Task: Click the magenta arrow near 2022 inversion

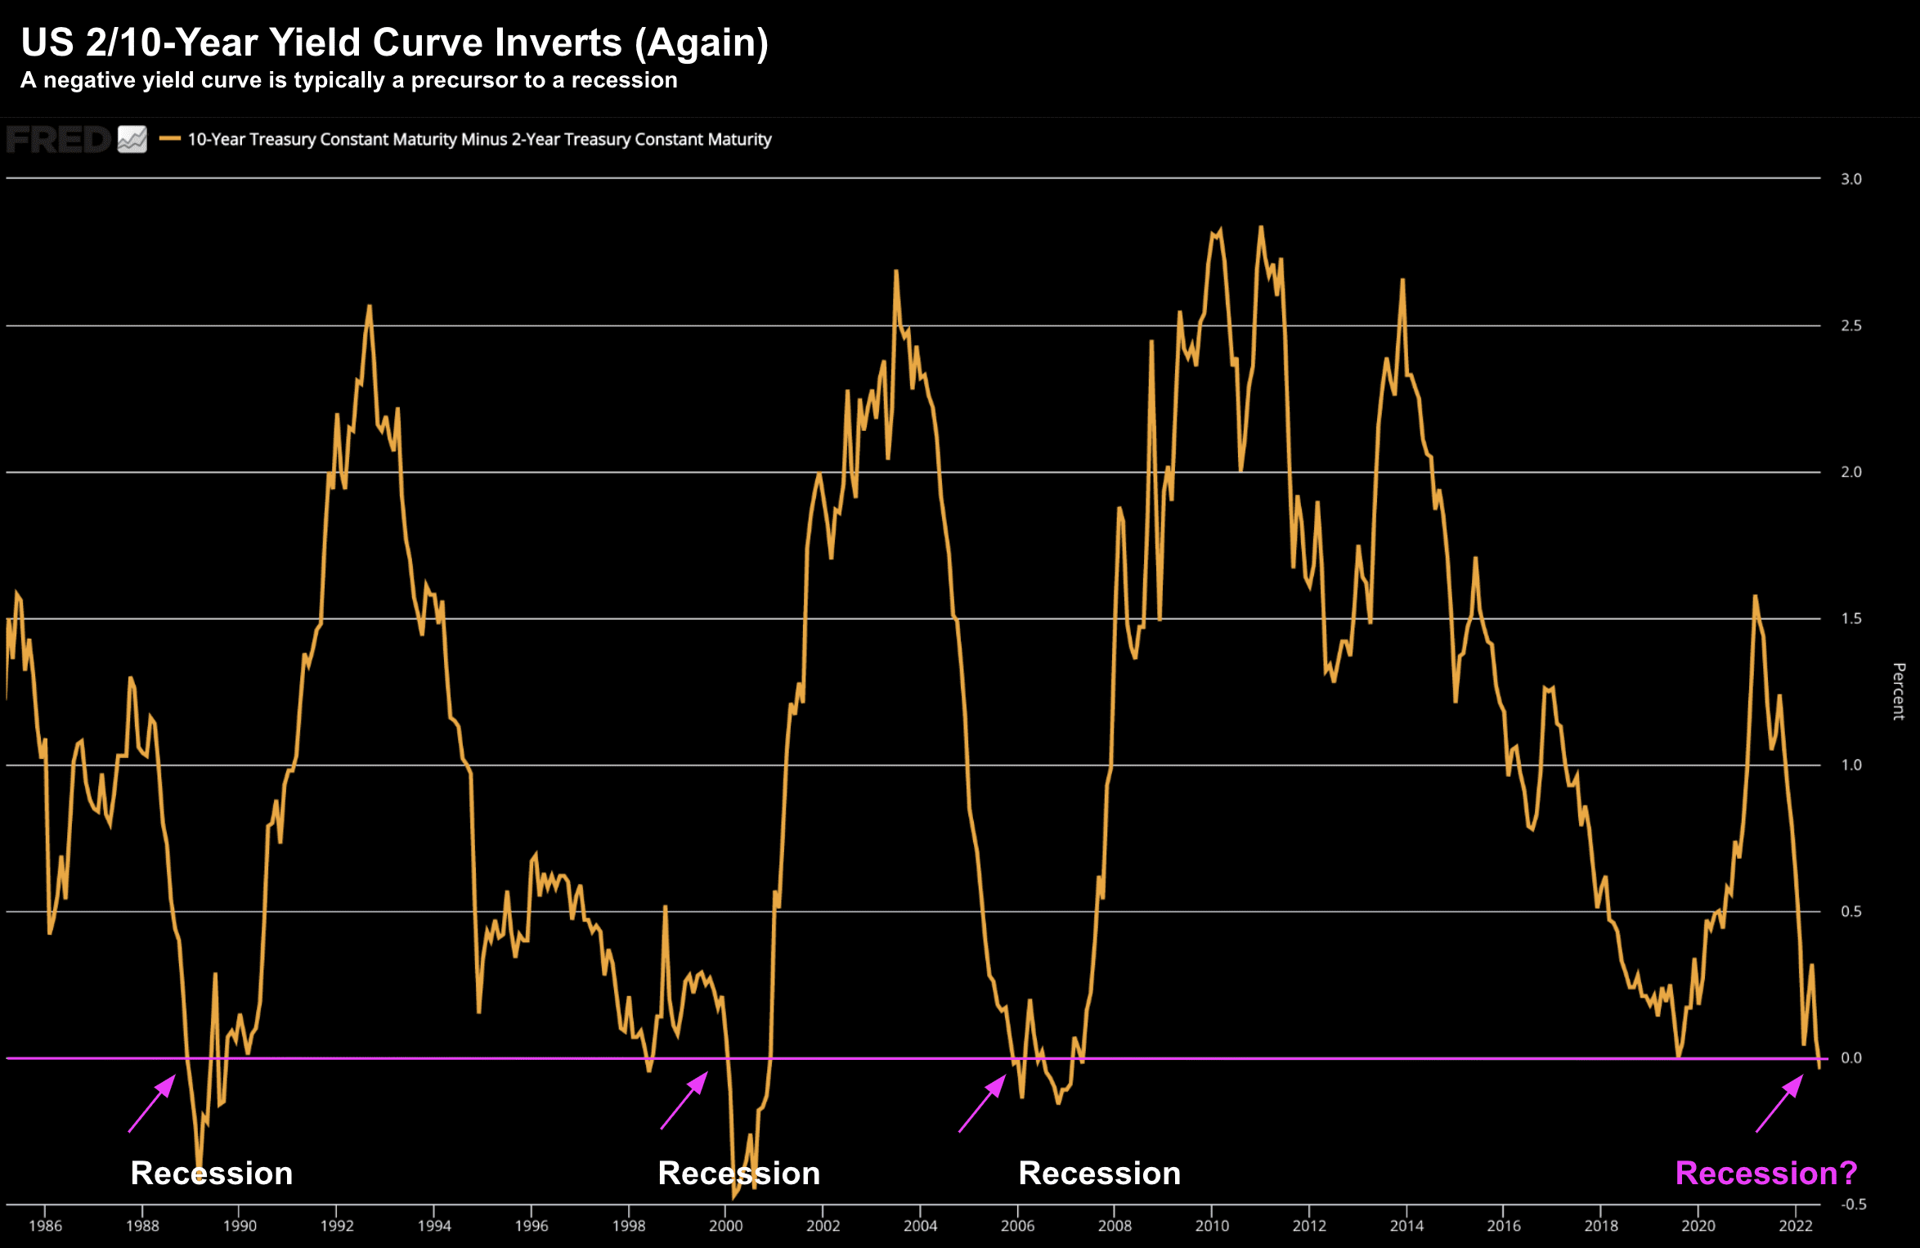Action: (x=1779, y=1103)
